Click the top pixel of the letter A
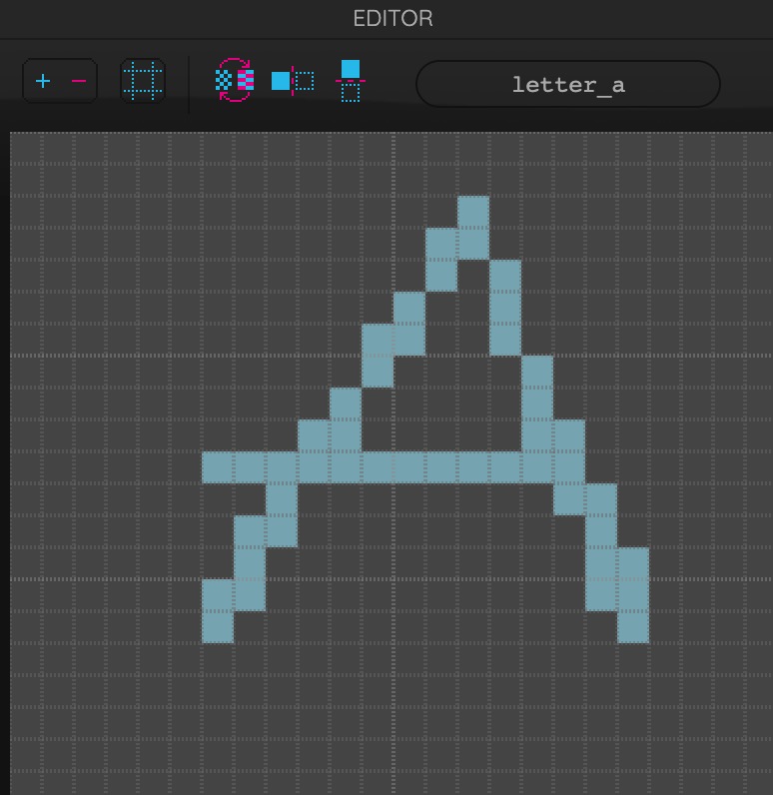 click(473, 212)
